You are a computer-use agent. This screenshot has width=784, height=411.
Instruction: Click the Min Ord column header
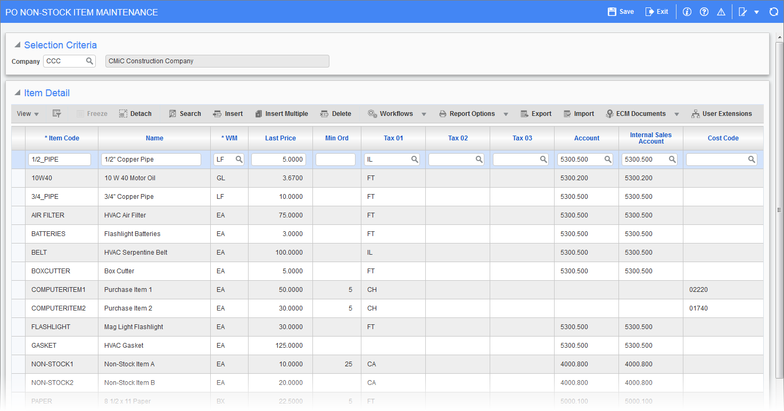337,138
